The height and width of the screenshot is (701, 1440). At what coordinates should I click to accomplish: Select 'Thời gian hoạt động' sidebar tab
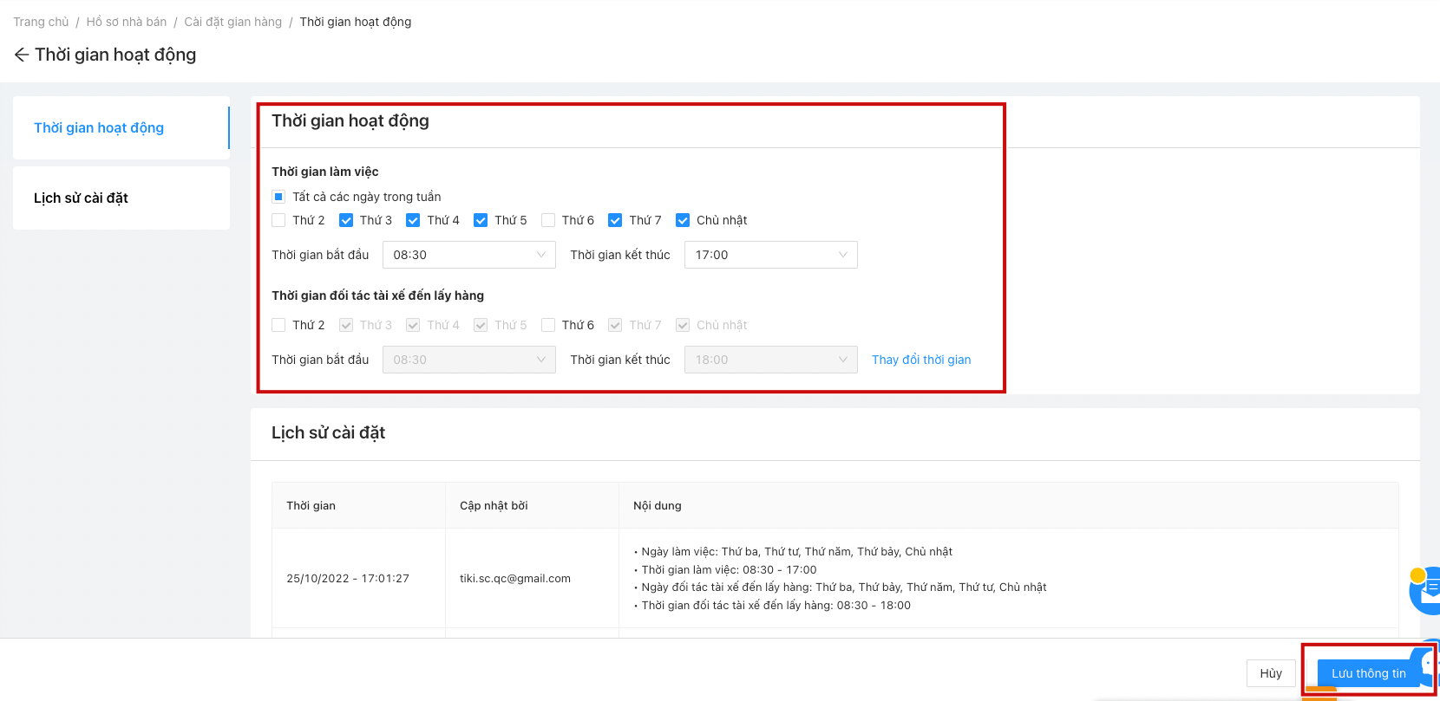(121, 127)
